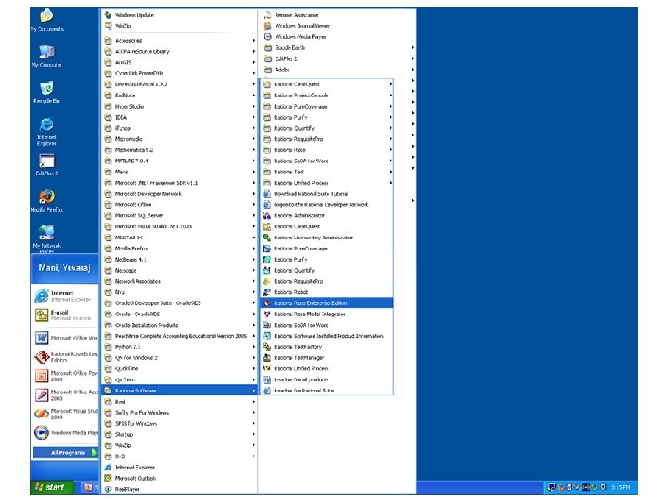Open the Rational SoDA for Word application entry

pyautogui.click(x=327, y=325)
